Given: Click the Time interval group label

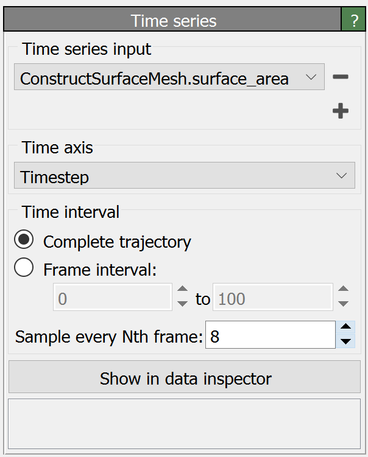Looking at the screenshot, I should click(71, 212).
